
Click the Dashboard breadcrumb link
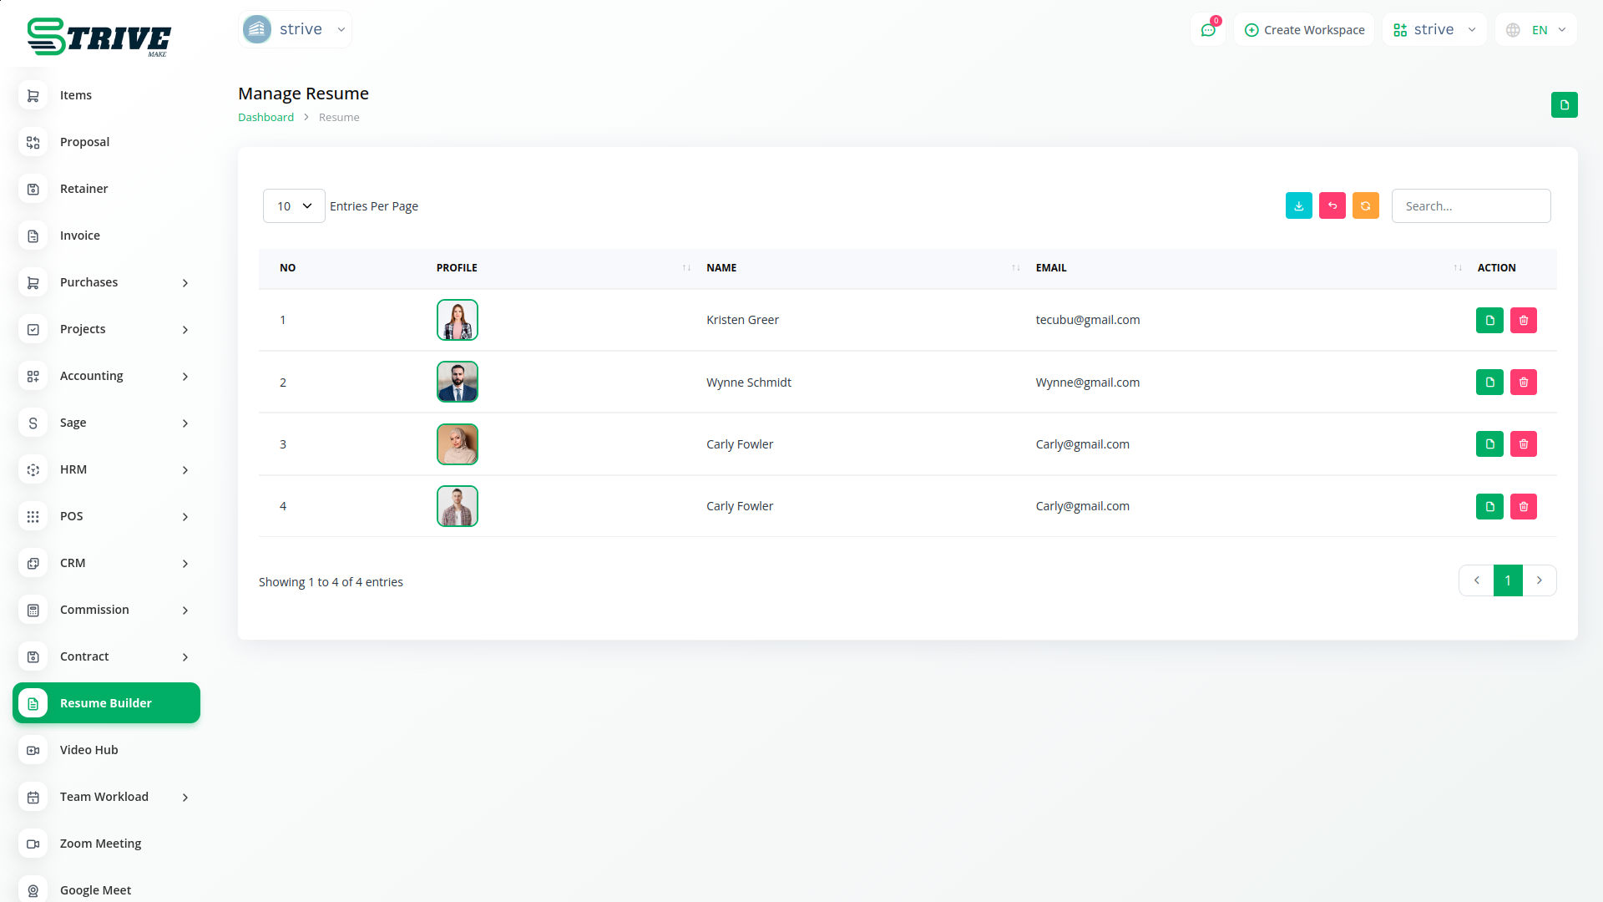pos(265,118)
